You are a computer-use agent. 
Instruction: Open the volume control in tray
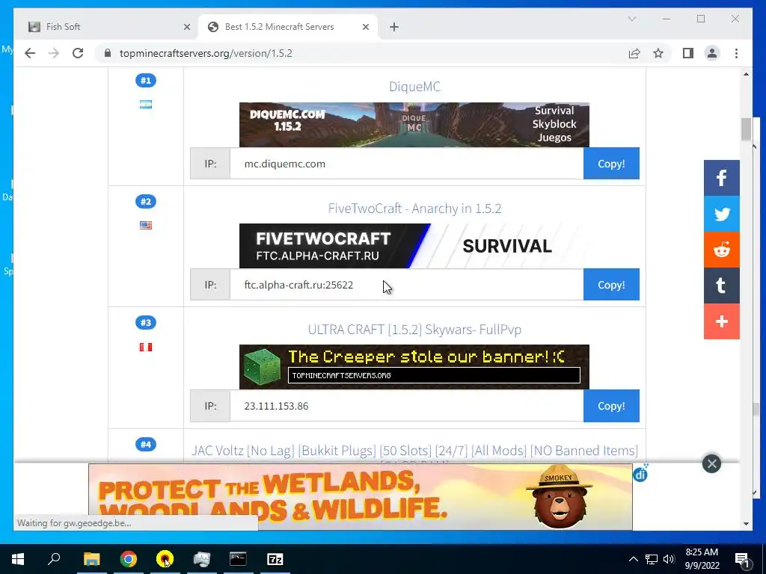[669, 559]
